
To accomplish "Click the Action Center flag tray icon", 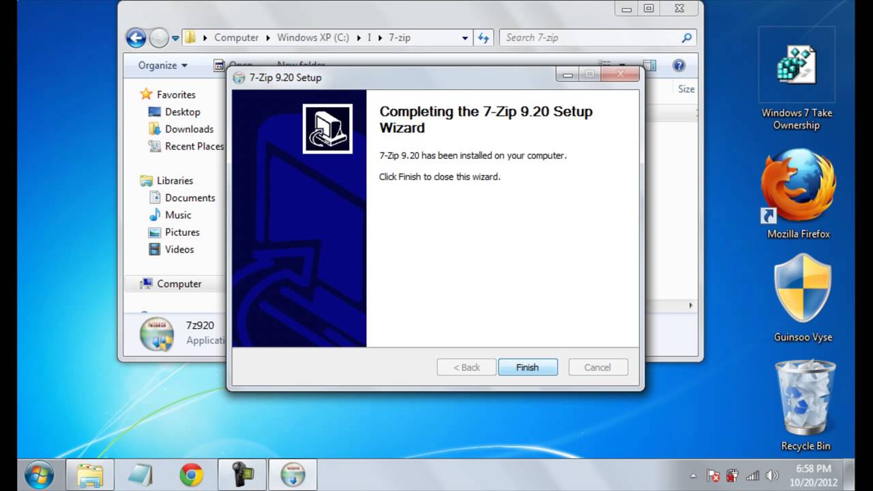I will (x=713, y=475).
